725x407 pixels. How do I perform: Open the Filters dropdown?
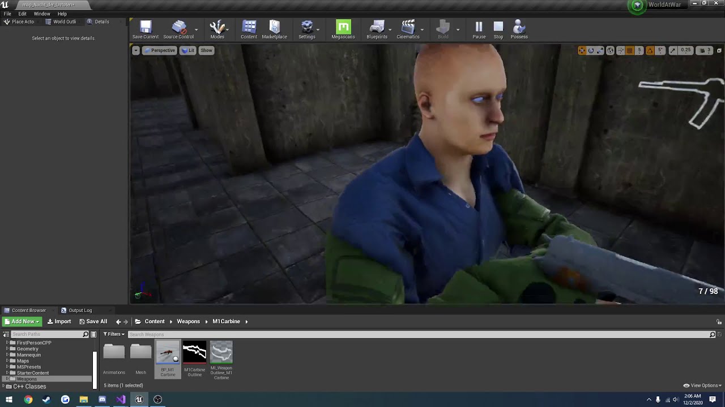pyautogui.click(x=113, y=335)
